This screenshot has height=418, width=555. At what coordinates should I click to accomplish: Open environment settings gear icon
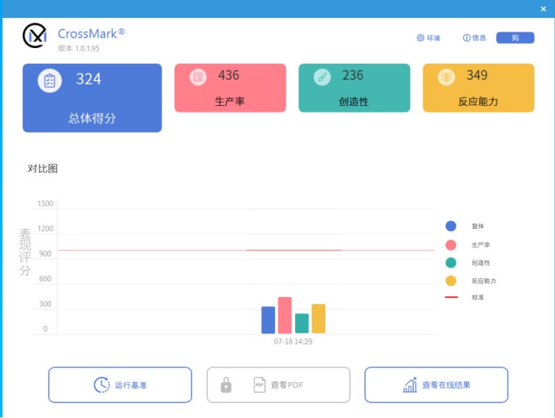pos(420,38)
